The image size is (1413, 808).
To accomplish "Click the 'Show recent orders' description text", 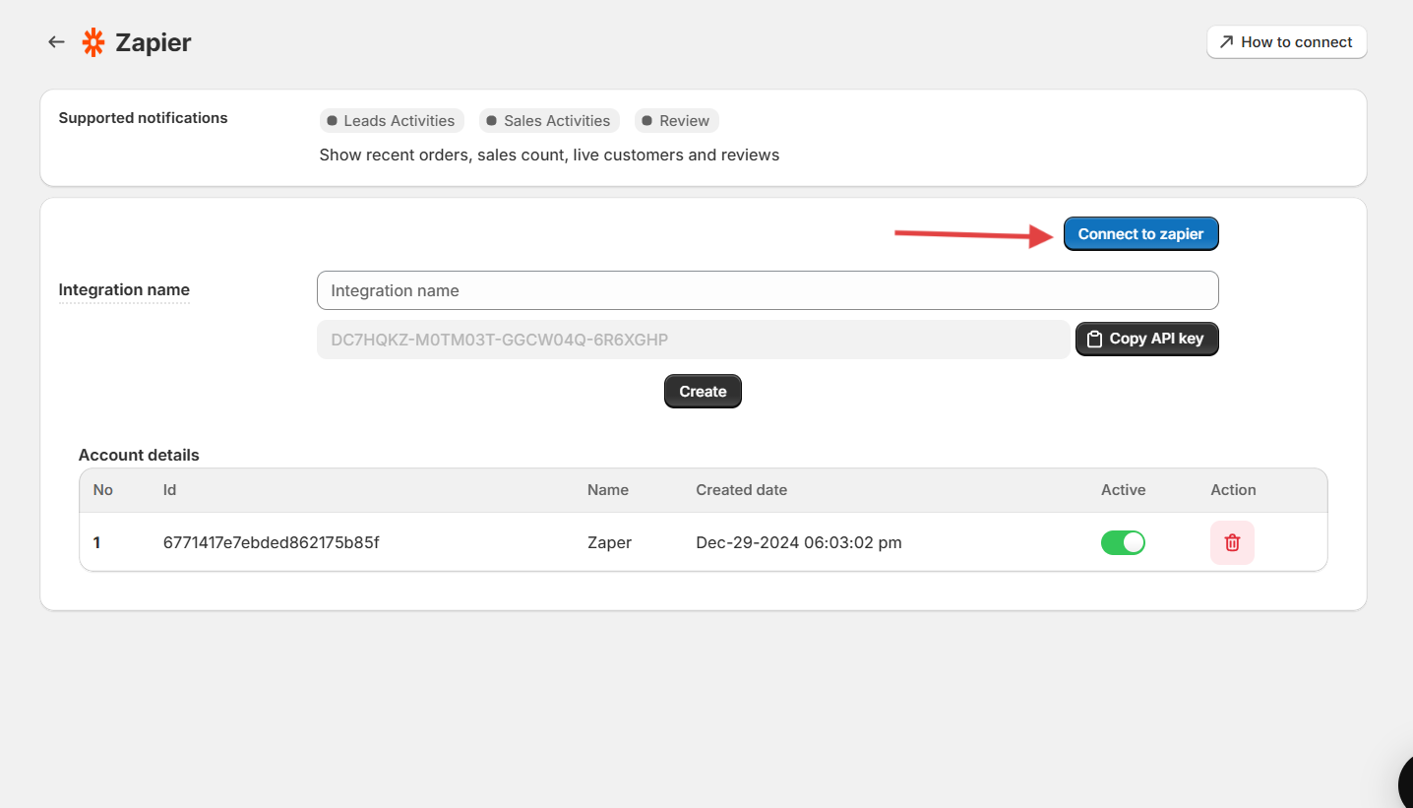I will pyautogui.click(x=549, y=155).
